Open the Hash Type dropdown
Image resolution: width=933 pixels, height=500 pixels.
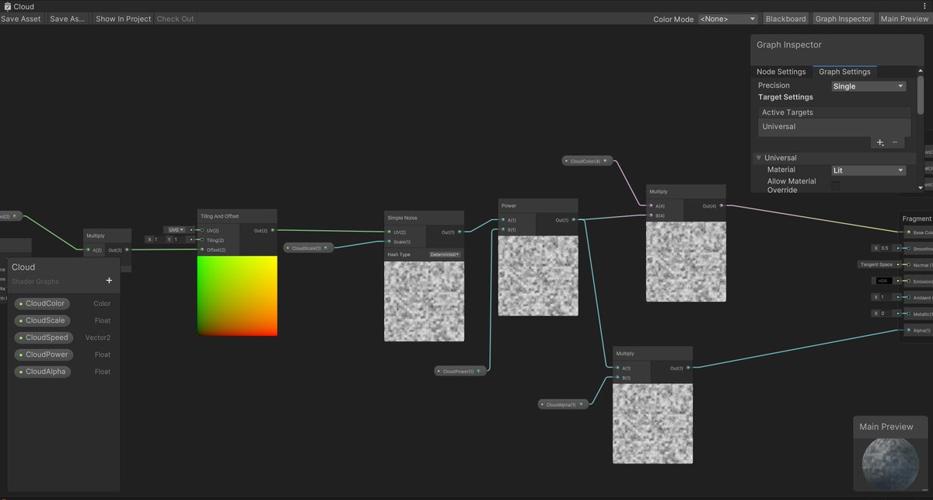[445, 254]
